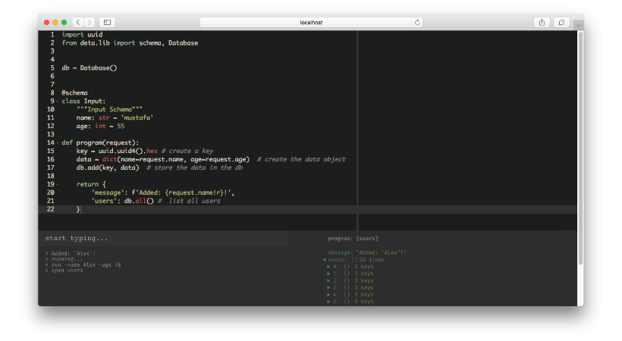The image size is (622, 341).
Task: Click the 'age: int = 55' line
Action: 100,126
